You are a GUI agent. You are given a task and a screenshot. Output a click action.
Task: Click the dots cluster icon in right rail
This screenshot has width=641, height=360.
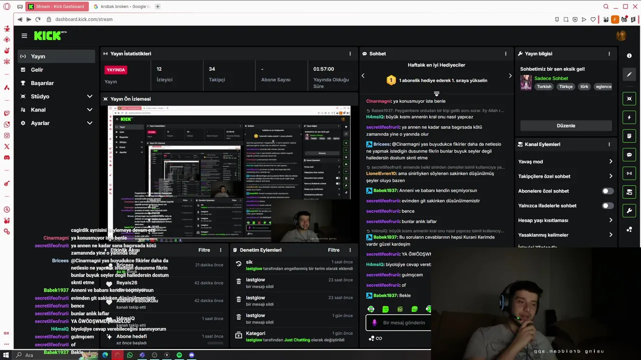tap(629, 229)
